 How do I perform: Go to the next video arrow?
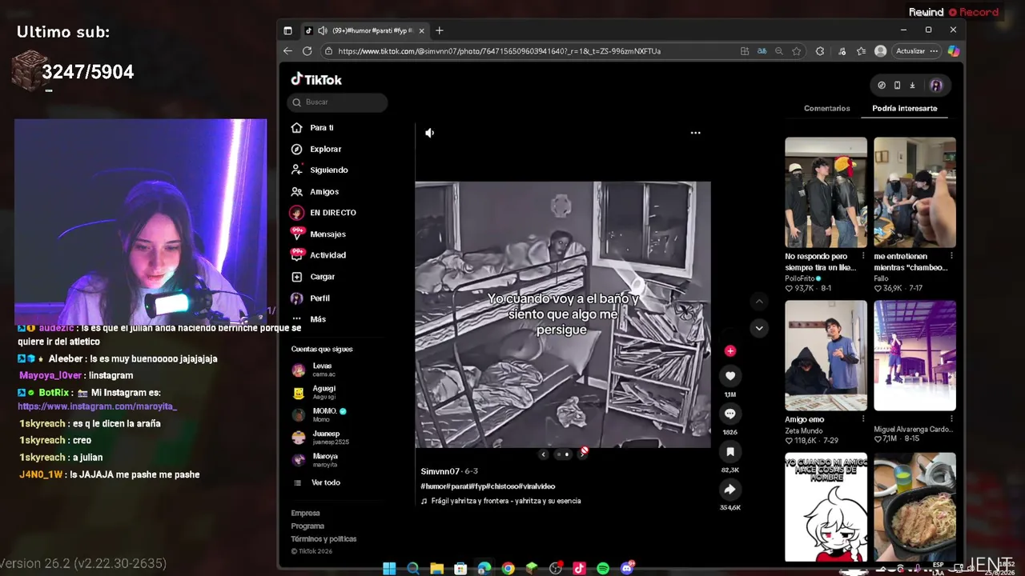[x=759, y=328]
